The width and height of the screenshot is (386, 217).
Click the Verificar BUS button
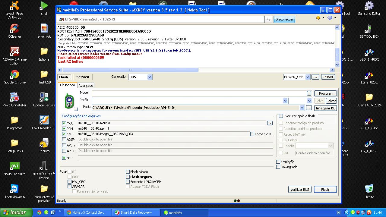tap(299, 190)
